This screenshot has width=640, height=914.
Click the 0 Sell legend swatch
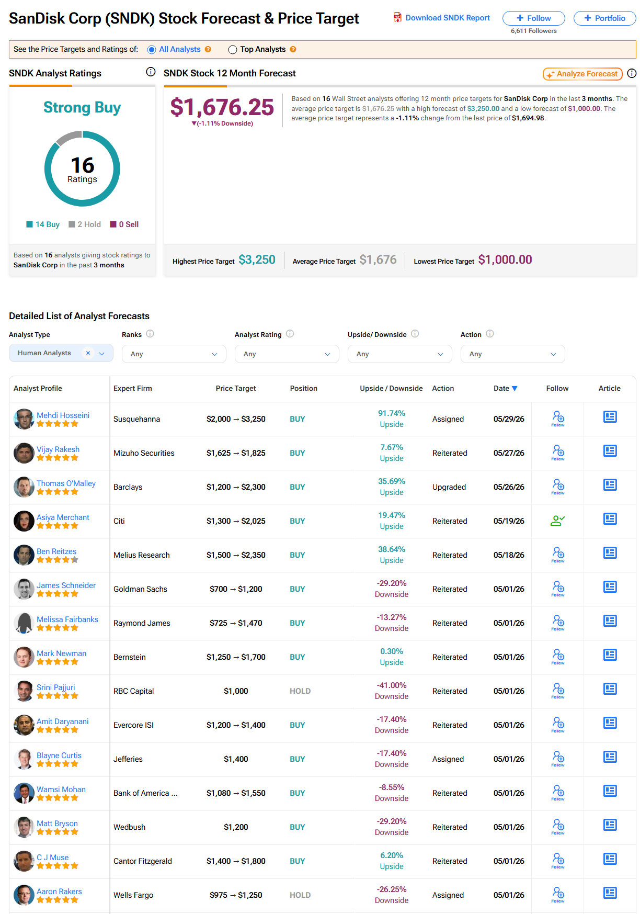click(x=113, y=224)
